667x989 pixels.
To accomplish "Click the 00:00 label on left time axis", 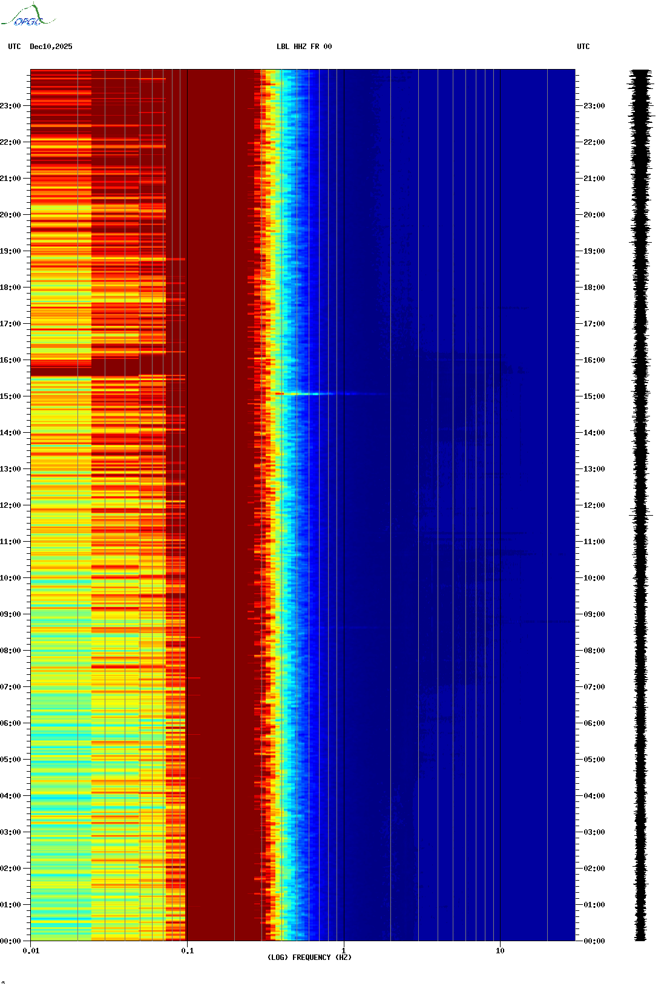I will 10,941.
